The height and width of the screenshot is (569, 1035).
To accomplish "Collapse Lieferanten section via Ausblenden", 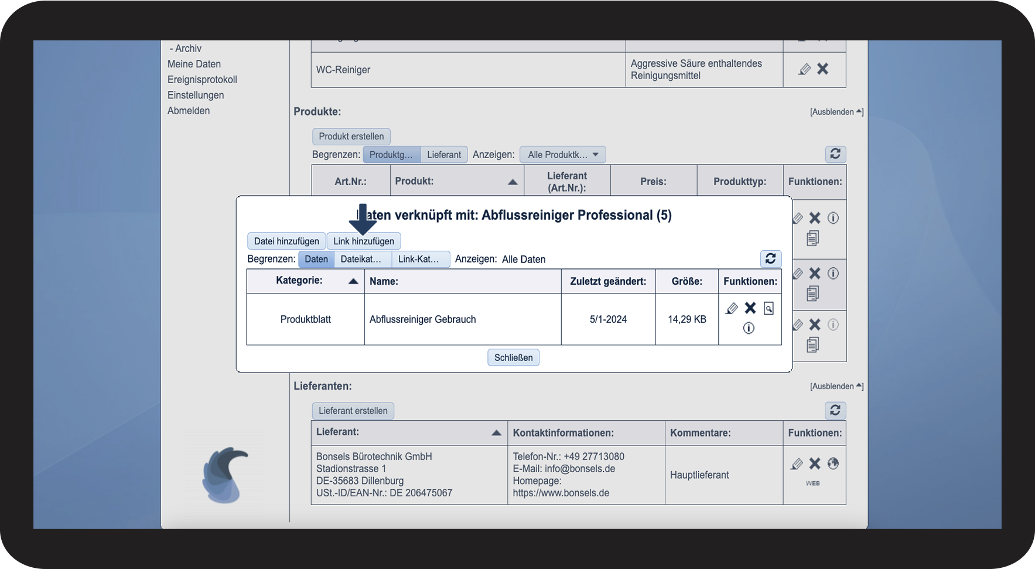I will 836,386.
